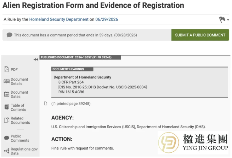Open the Homeland Security Department link

coord(59,19)
